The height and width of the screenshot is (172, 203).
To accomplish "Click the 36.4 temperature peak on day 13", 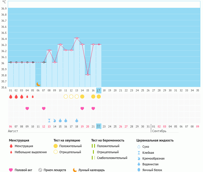I will point(77,38).
